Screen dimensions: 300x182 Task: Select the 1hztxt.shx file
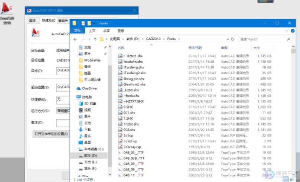(x=131, y=124)
